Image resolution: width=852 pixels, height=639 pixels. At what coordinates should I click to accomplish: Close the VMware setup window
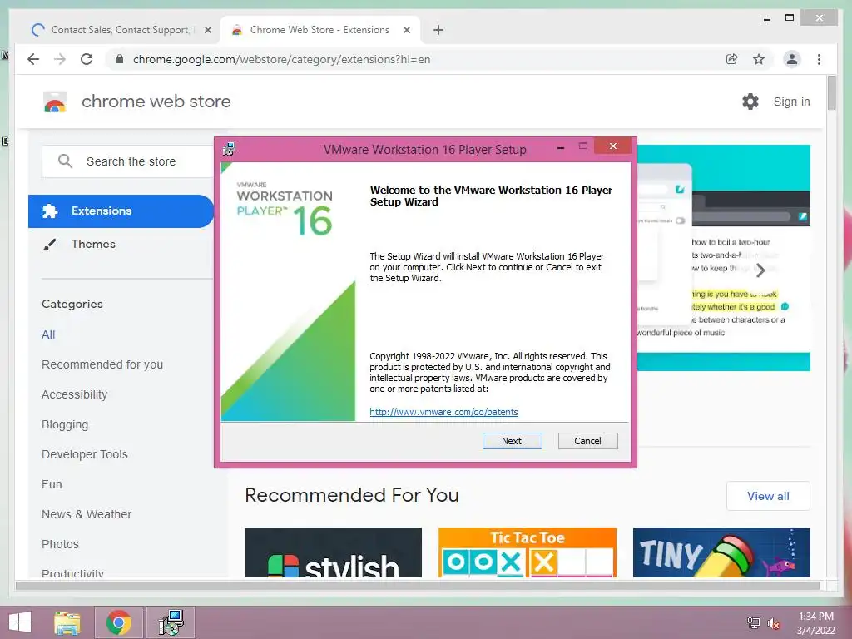pyautogui.click(x=613, y=146)
